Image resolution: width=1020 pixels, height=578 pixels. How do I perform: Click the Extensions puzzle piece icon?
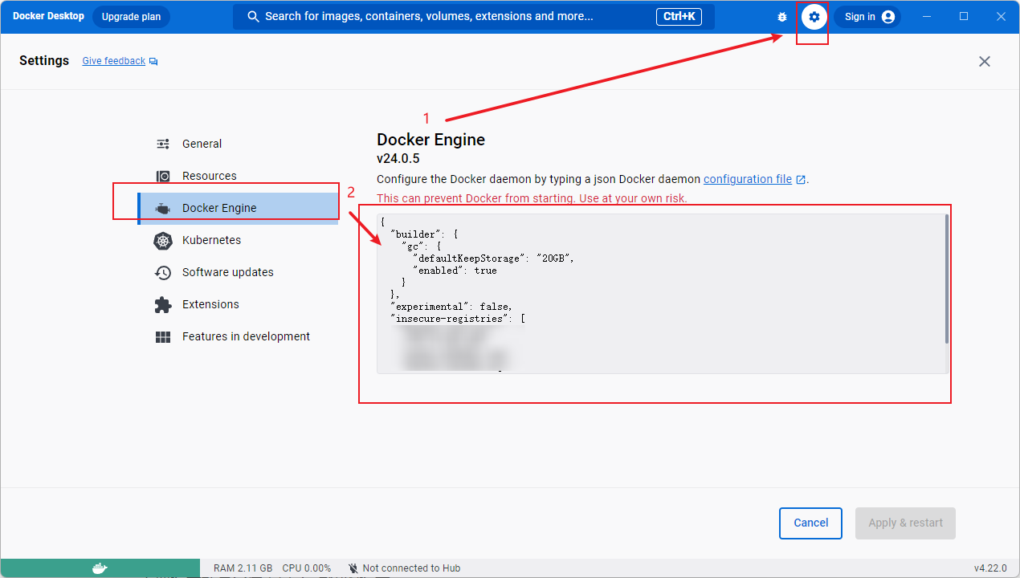click(163, 304)
